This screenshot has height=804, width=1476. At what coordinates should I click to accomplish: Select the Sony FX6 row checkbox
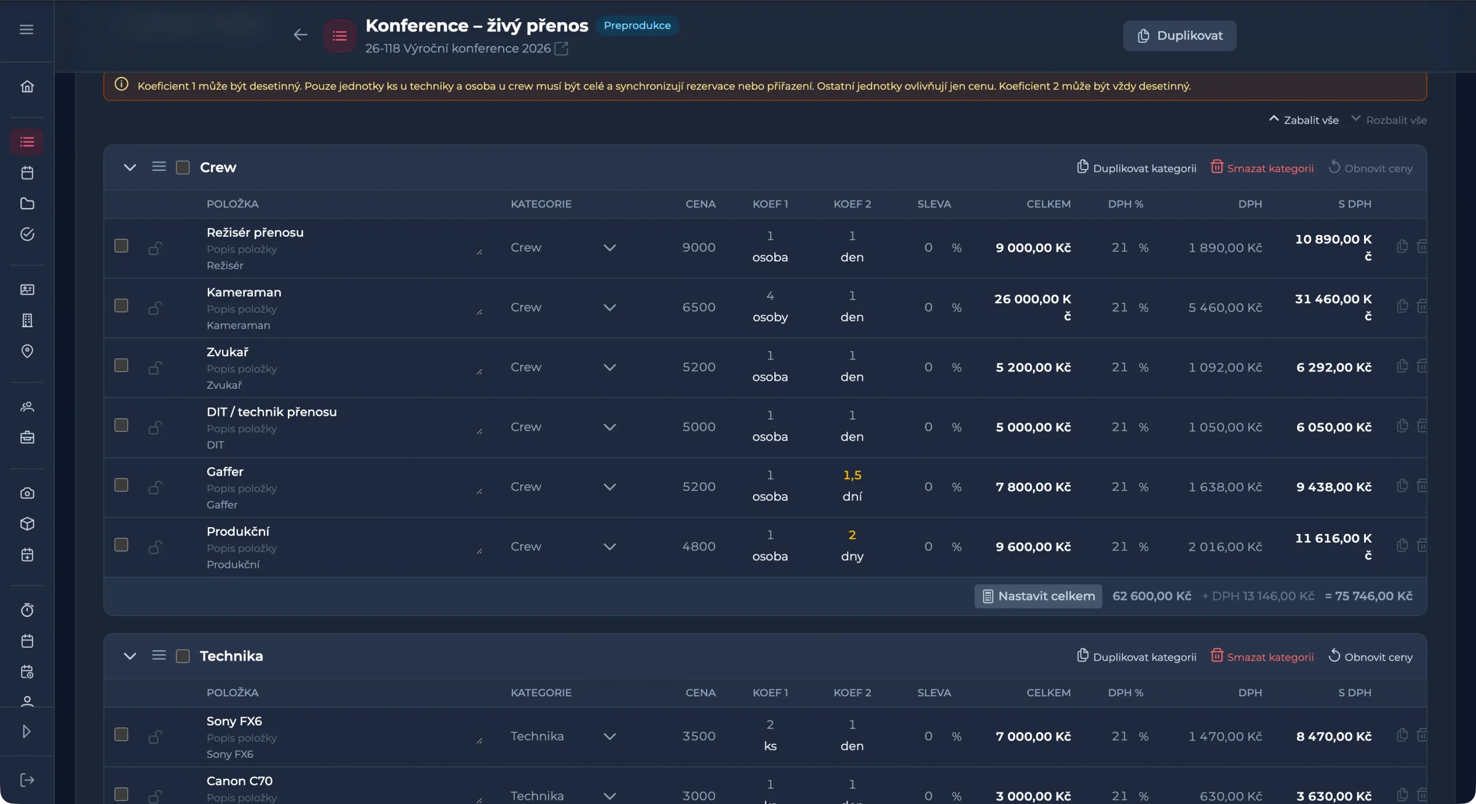(x=121, y=734)
